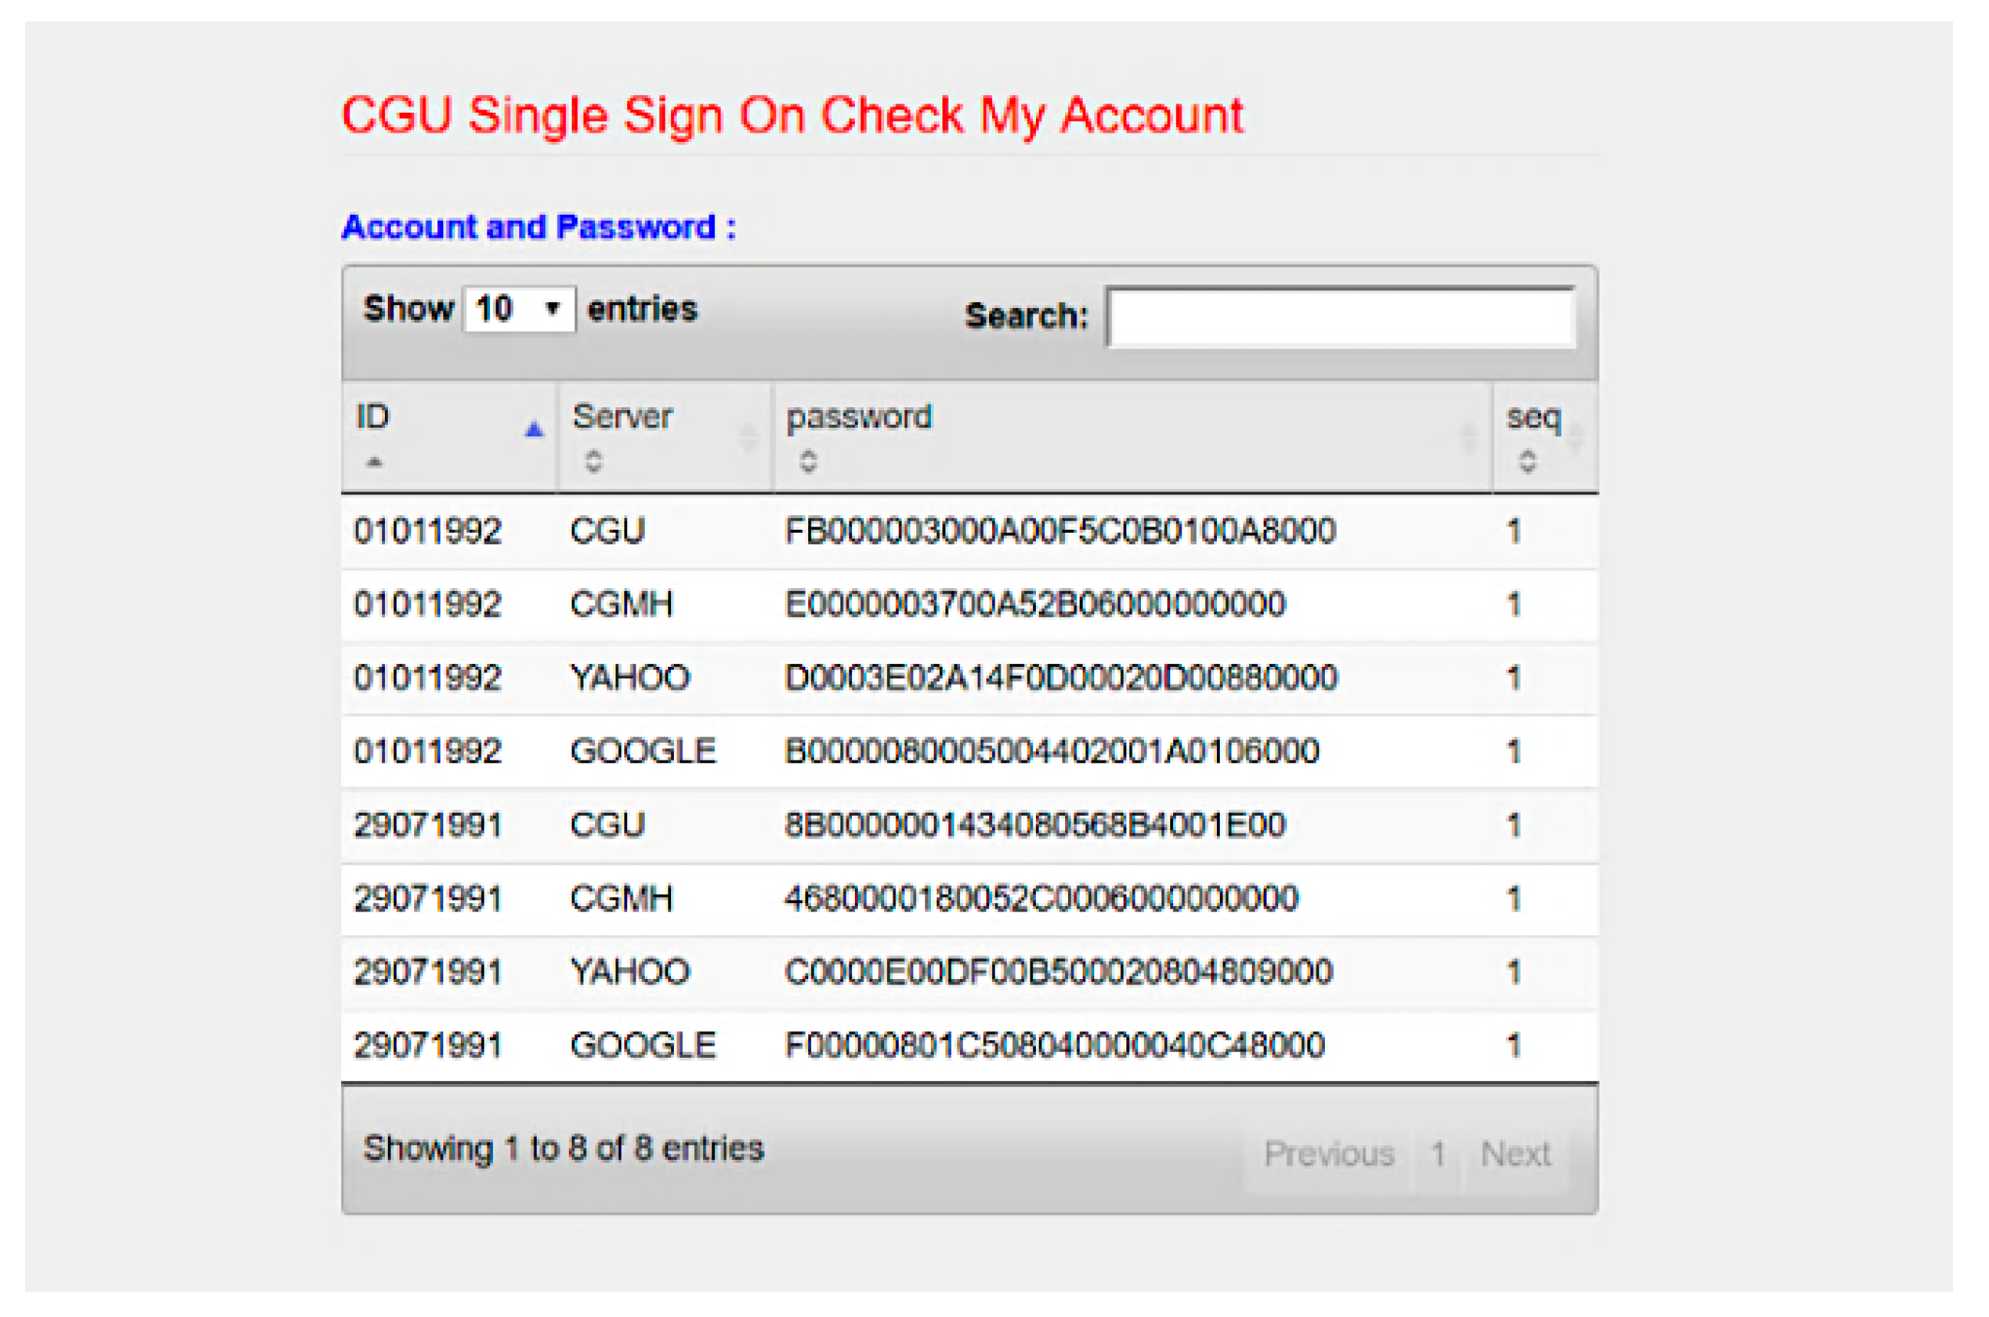Click the 01011992 YAHOO password cell

point(1060,678)
